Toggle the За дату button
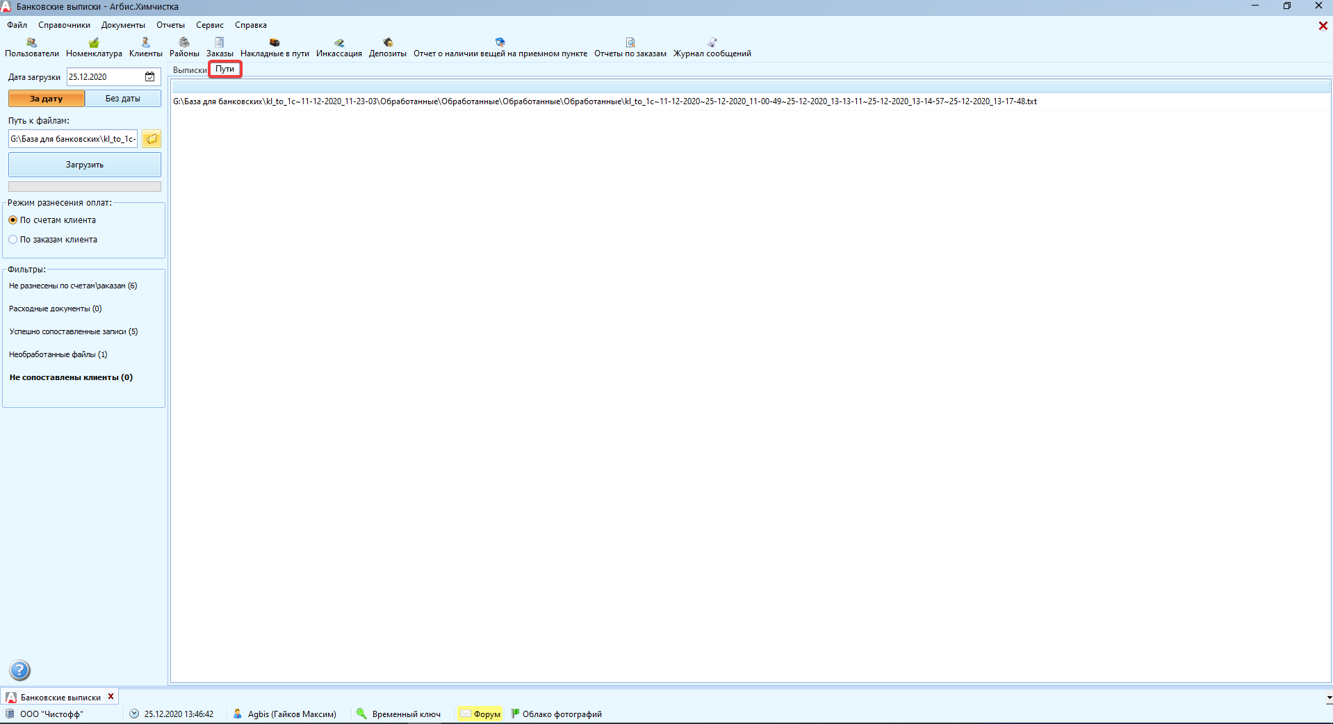Screen dimensions: 1333x724 coord(47,99)
